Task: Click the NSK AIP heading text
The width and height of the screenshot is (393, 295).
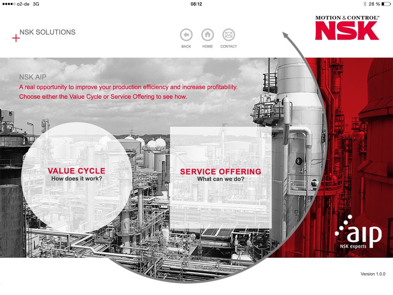Action: pyautogui.click(x=33, y=77)
